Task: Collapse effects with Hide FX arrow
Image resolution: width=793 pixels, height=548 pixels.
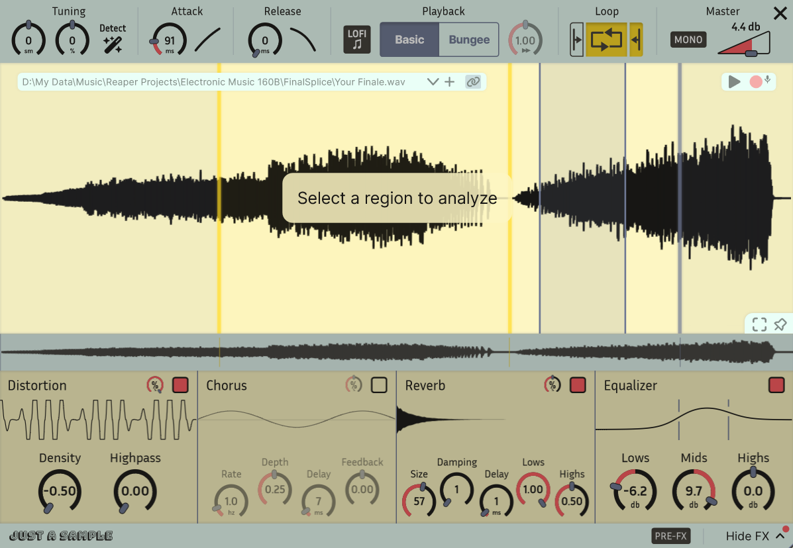Action: click(x=780, y=536)
